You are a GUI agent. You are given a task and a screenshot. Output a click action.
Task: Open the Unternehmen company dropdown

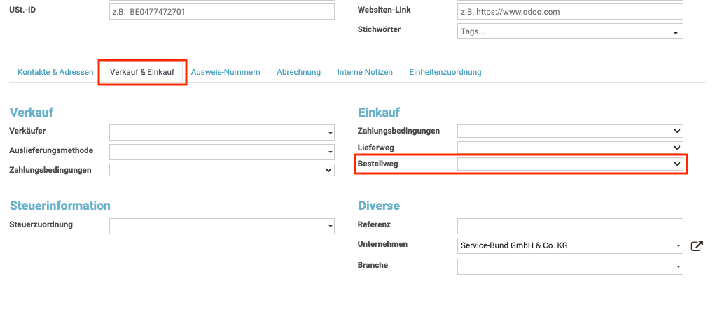click(569, 245)
